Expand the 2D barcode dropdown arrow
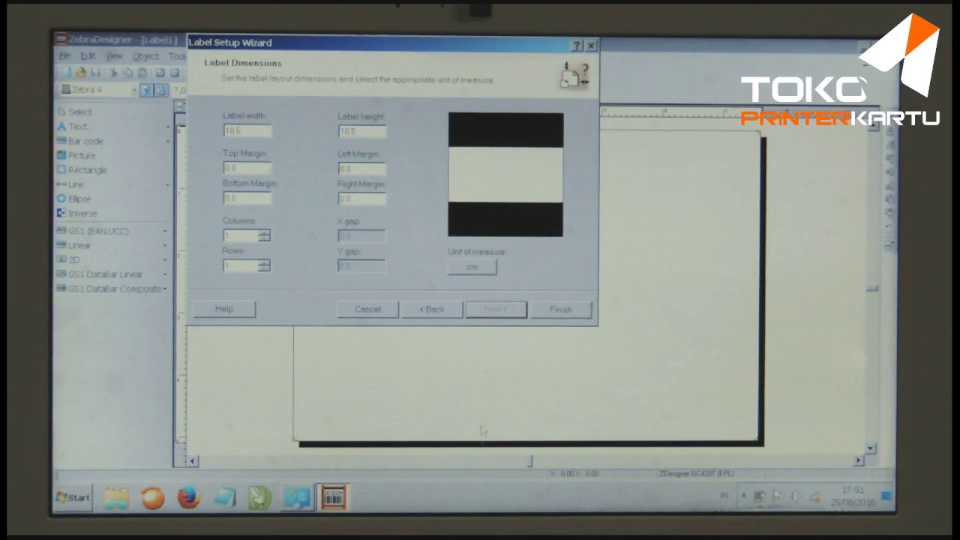Screen dimensions: 960x540 (x=165, y=259)
